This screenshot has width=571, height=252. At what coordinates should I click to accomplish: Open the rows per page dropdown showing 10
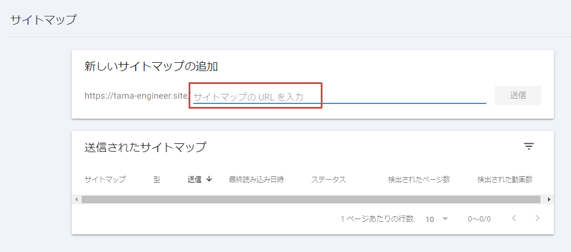[436, 219]
